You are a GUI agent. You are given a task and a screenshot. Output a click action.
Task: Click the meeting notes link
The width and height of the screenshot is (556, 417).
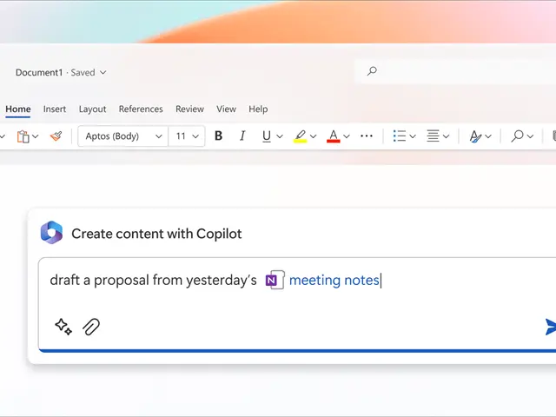click(x=334, y=281)
